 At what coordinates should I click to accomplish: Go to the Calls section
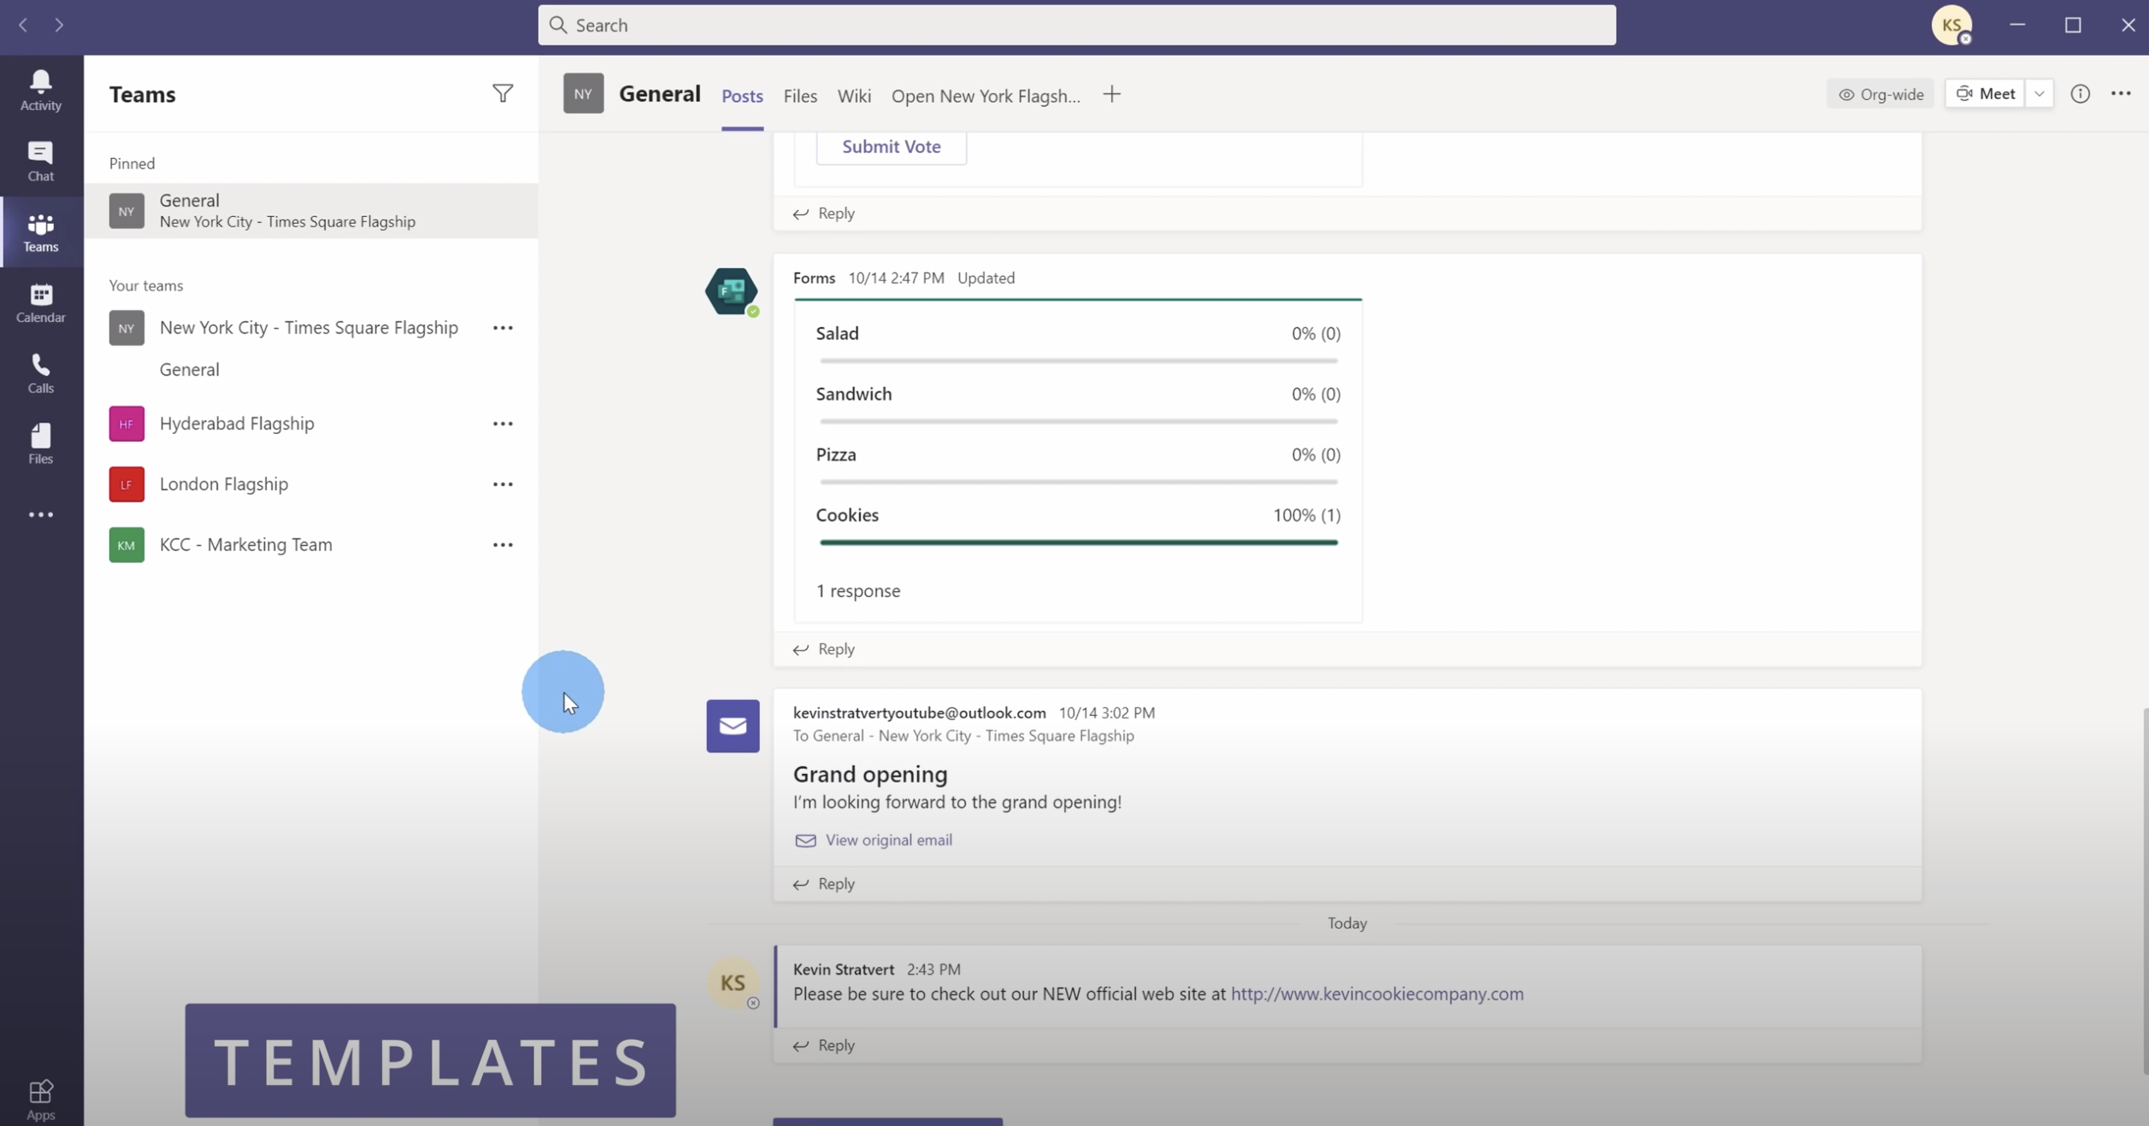(x=40, y=372)
